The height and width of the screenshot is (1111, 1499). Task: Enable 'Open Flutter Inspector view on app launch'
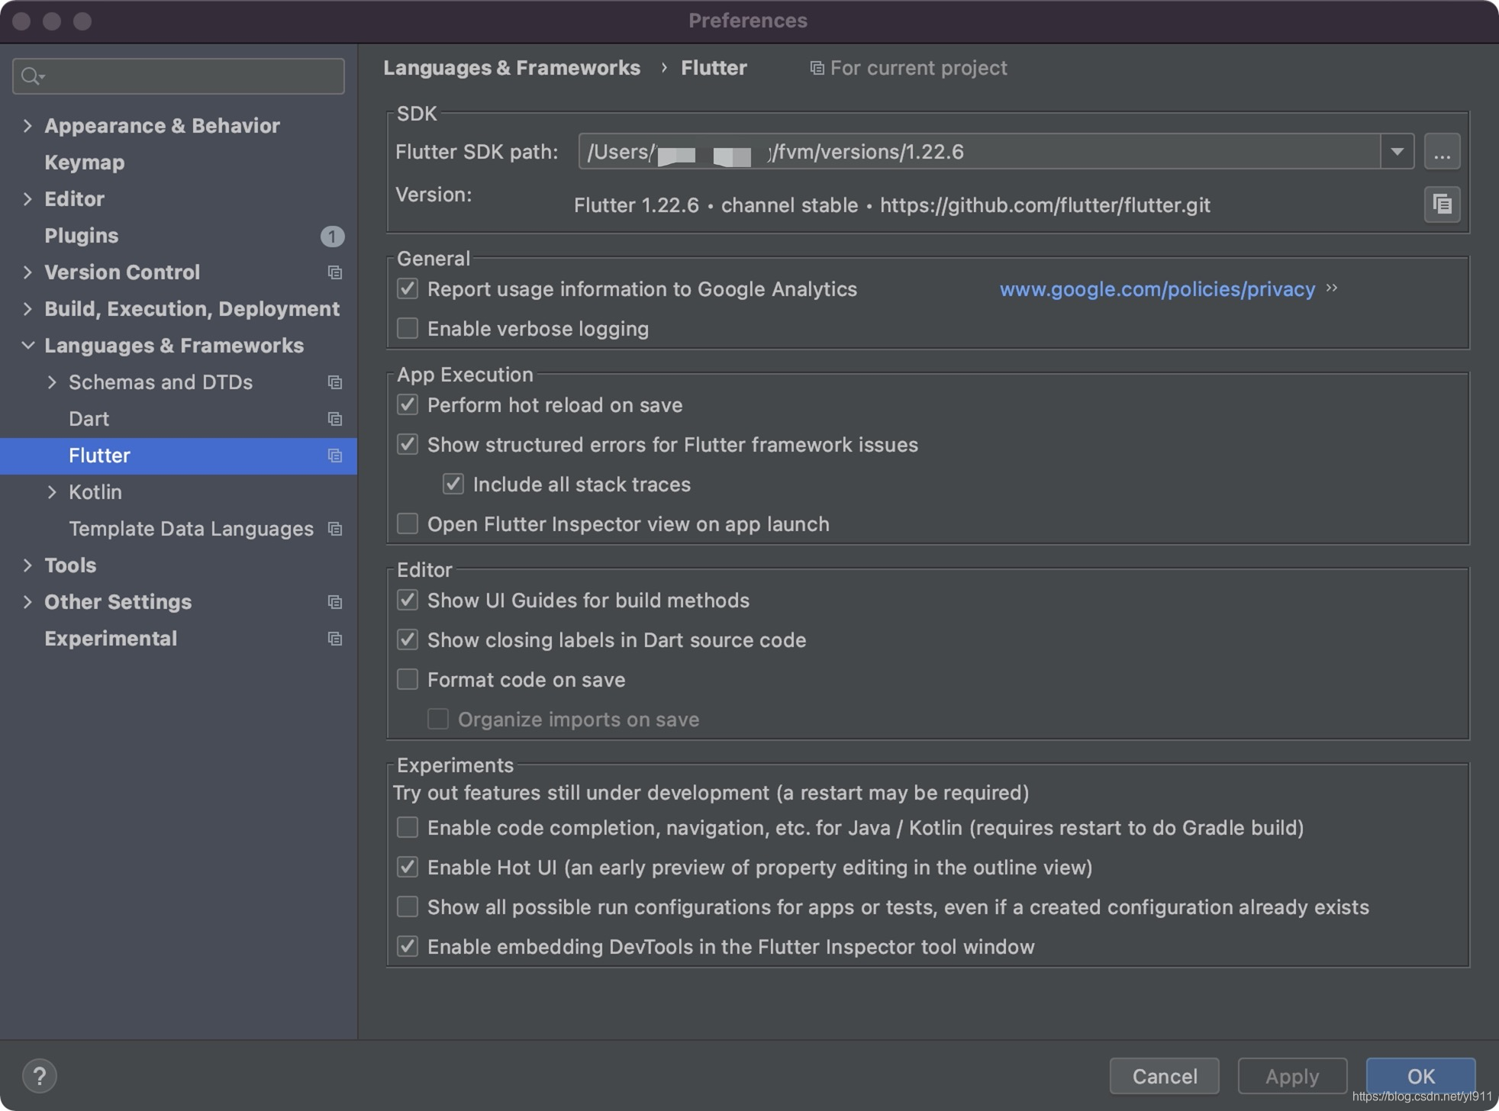[x=408, y=524]
